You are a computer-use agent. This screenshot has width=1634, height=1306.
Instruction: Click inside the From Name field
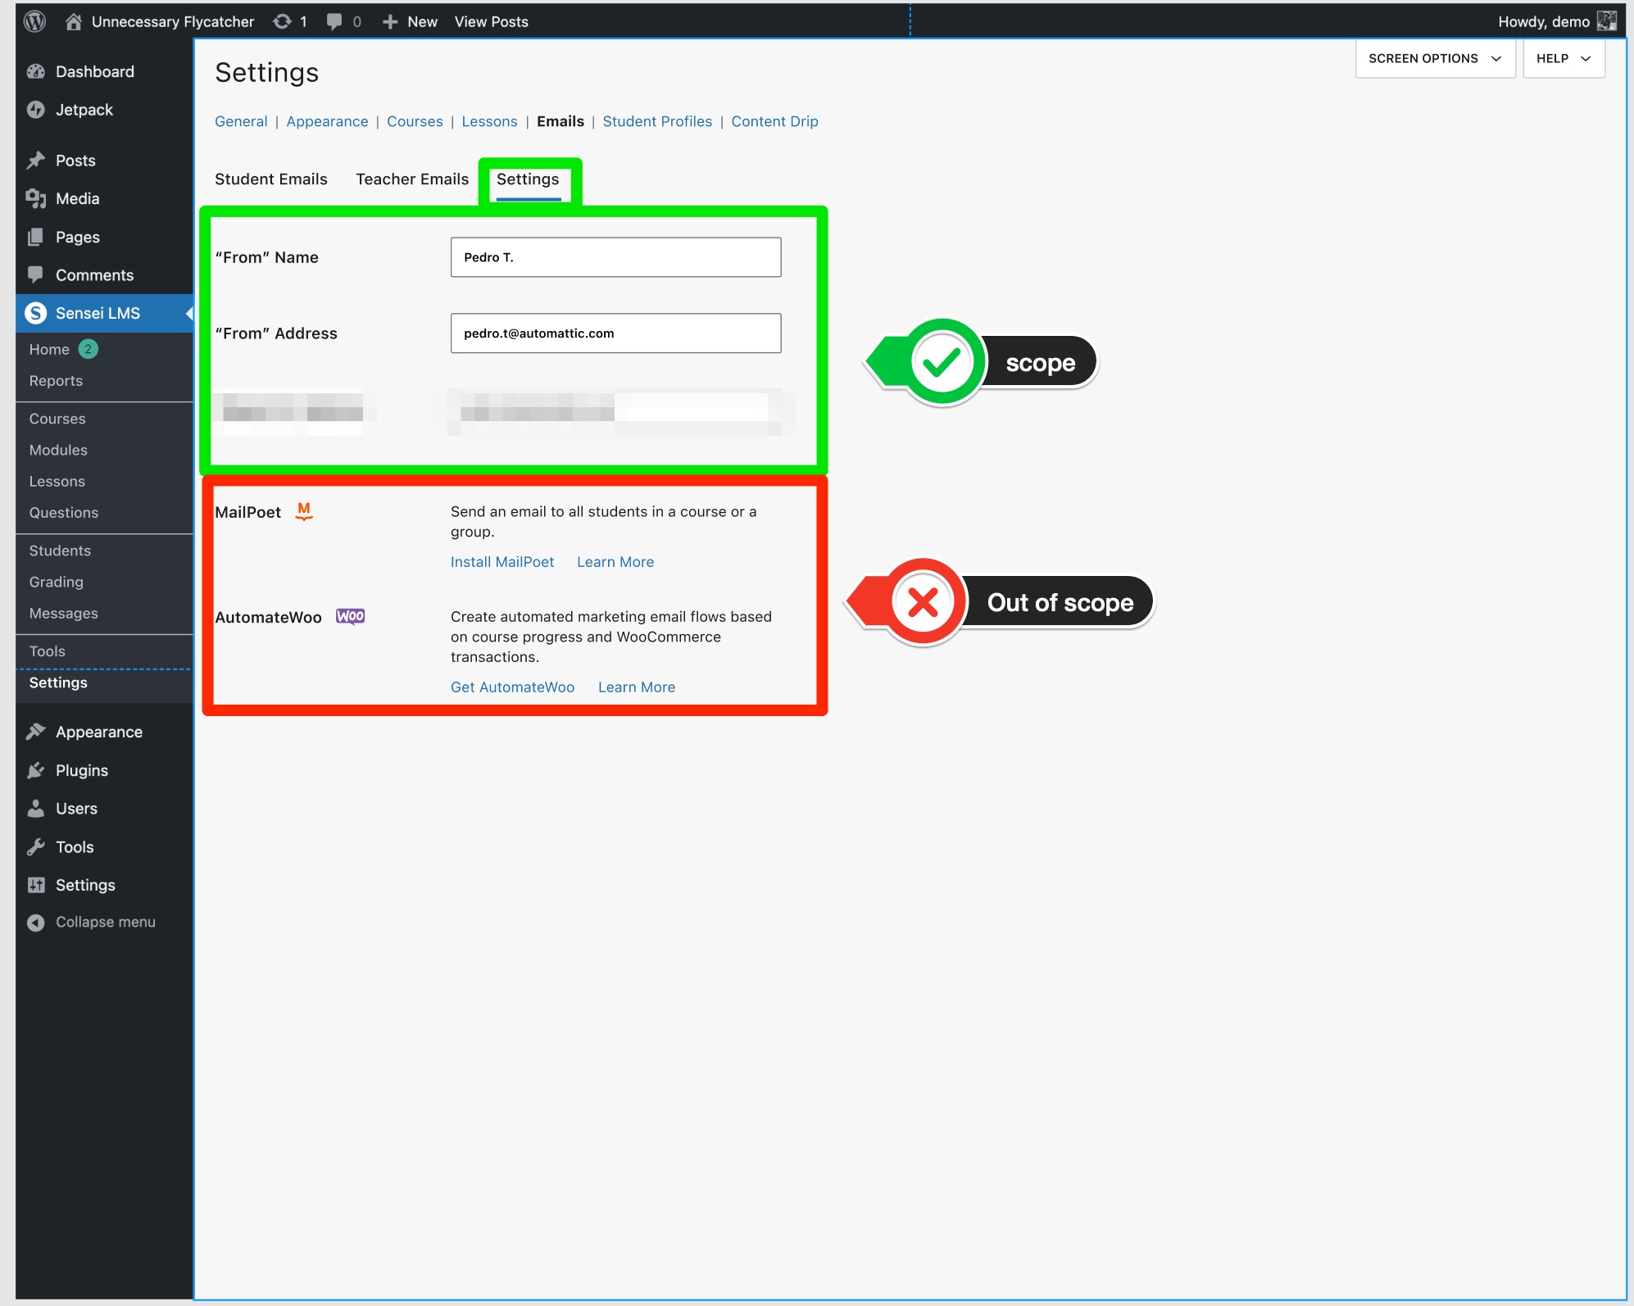(x=615, y=256)
